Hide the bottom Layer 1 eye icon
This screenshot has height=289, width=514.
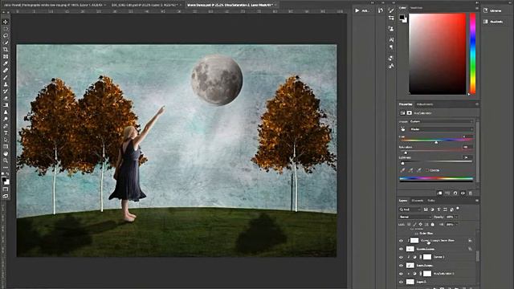click(x=401, y=282)
